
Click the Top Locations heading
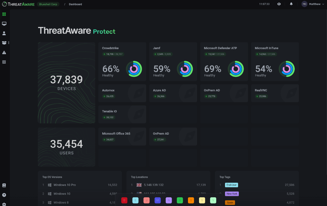point(139,177)
